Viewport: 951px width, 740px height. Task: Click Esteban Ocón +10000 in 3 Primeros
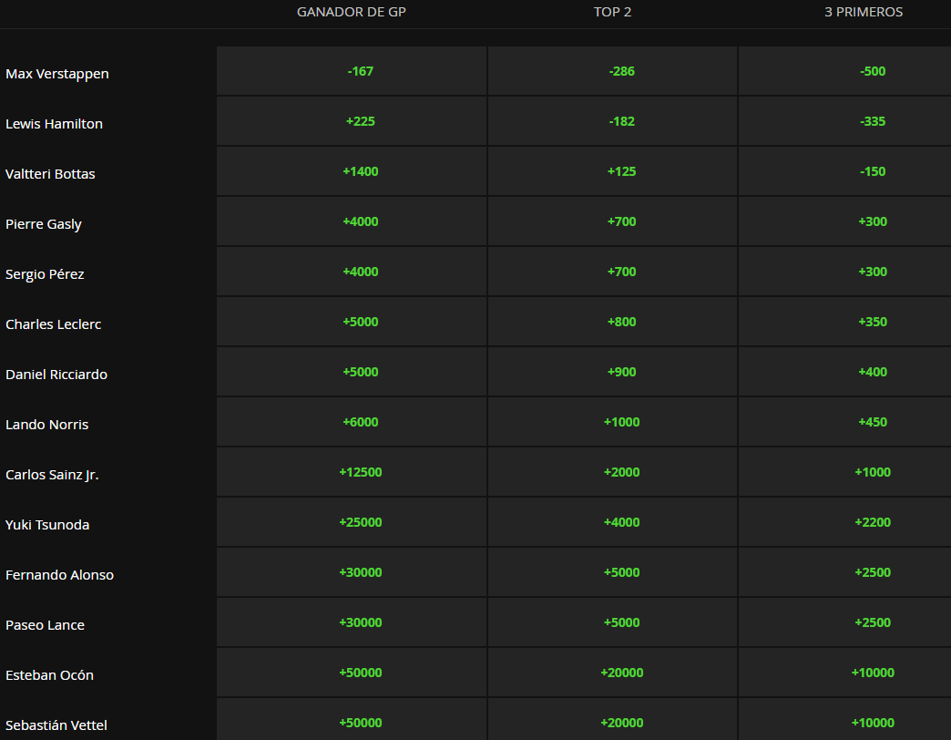tap(872, 673)
